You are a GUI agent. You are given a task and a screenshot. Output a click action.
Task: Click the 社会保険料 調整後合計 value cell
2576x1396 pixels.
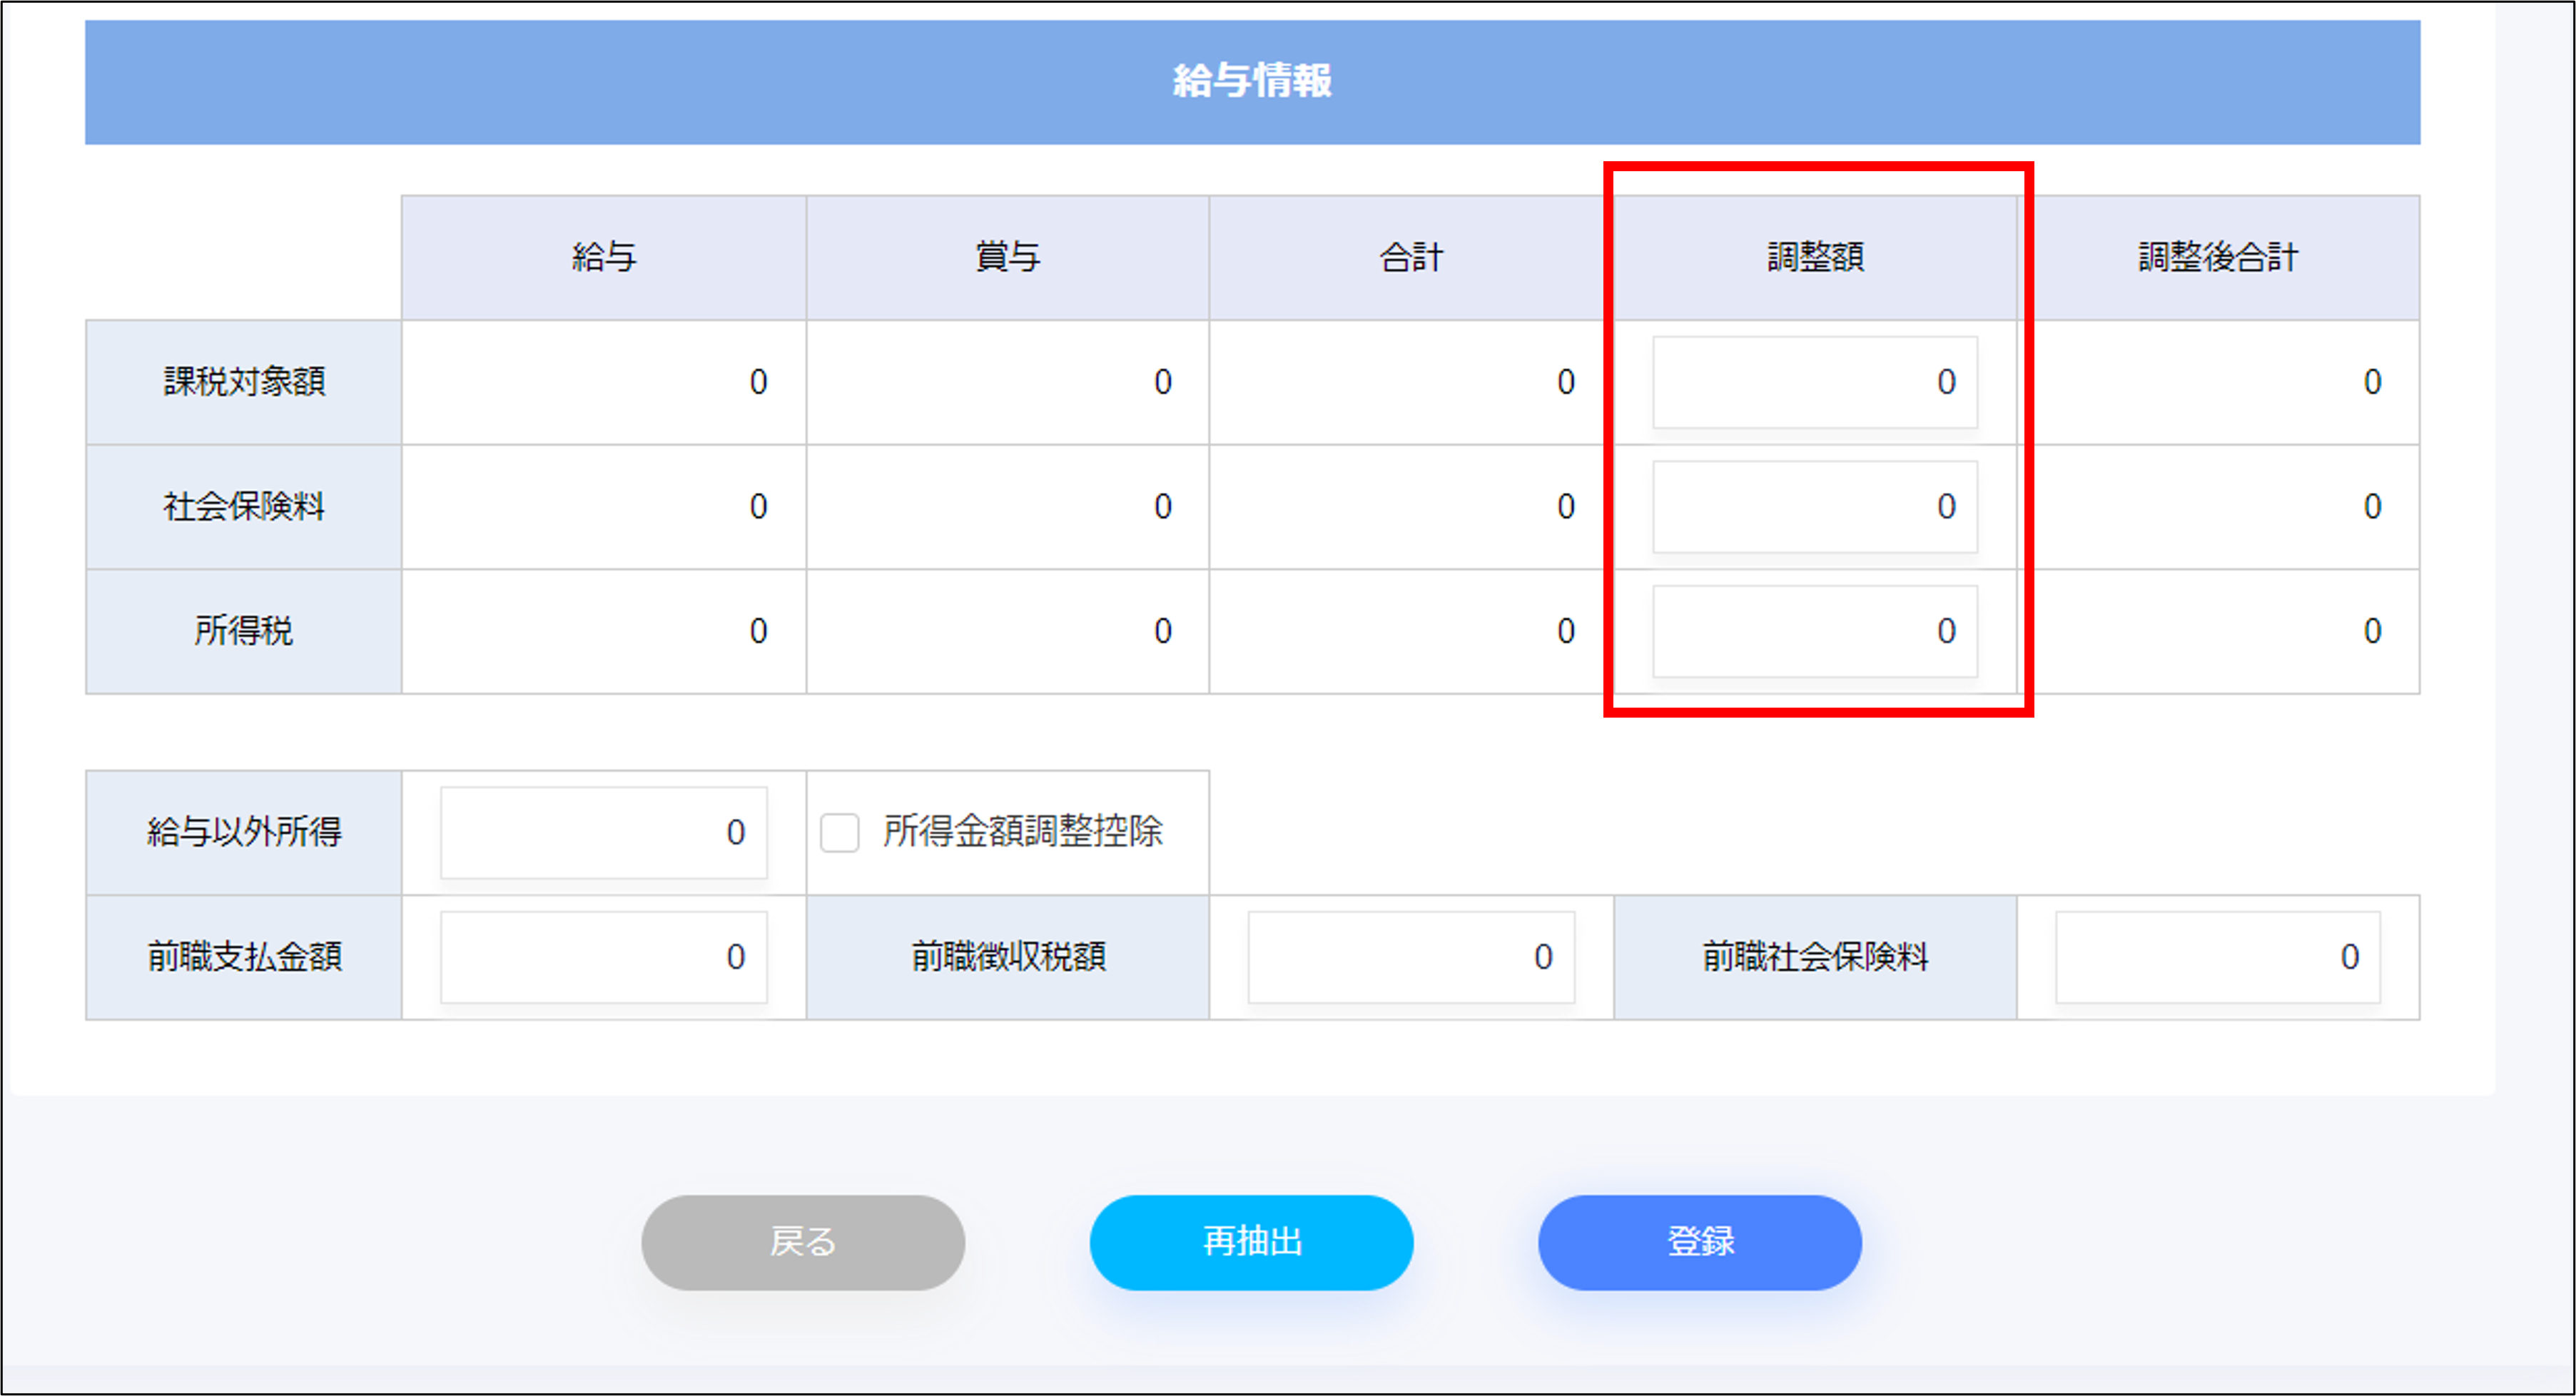point(2218,507)
